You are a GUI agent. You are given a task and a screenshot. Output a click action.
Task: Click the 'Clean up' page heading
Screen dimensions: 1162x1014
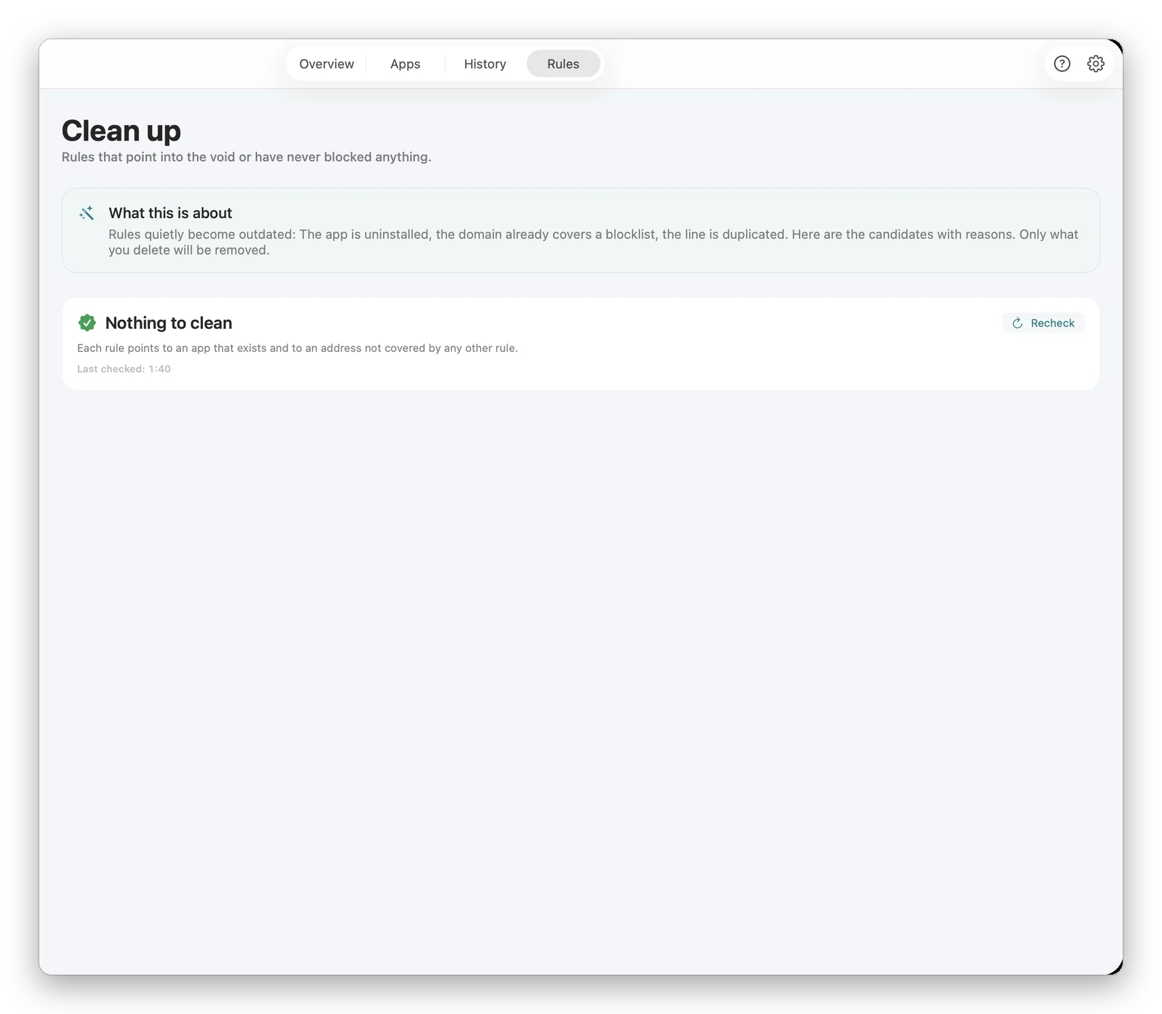121,130
